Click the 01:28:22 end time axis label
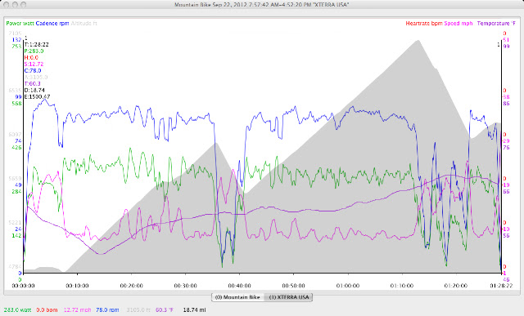 [x=501, y=286]
